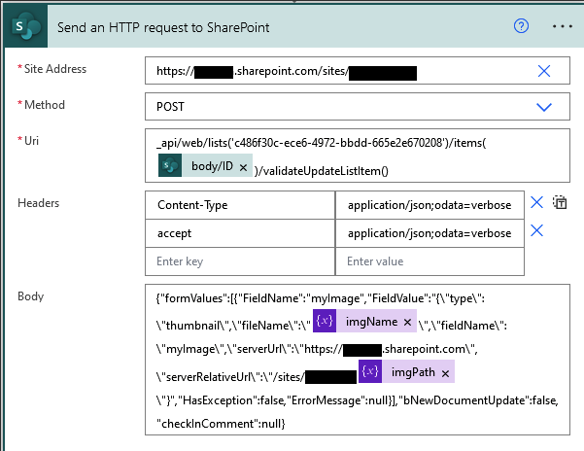Image resolution: width=584 pixels, height=451 pixels.
Task: Click the body/ID token label
Action: [212, 166]
